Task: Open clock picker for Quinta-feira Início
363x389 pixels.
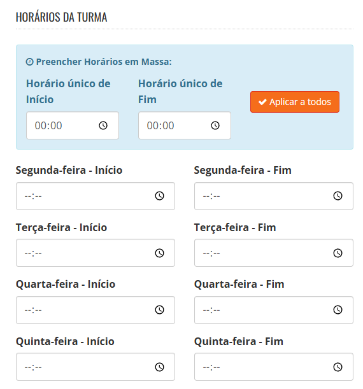Action: [x=160, y=367]
